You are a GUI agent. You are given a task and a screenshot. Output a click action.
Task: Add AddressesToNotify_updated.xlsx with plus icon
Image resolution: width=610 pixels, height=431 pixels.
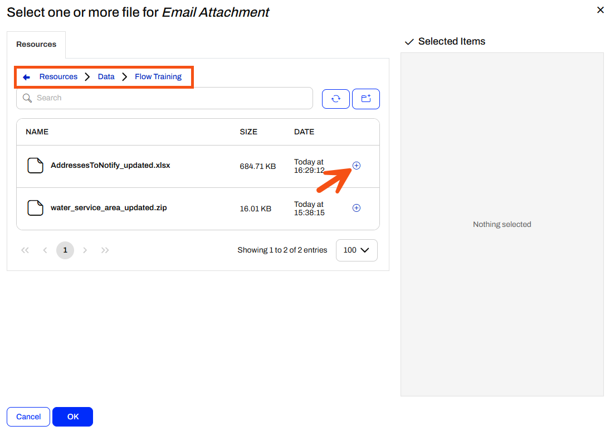(357, 166)
